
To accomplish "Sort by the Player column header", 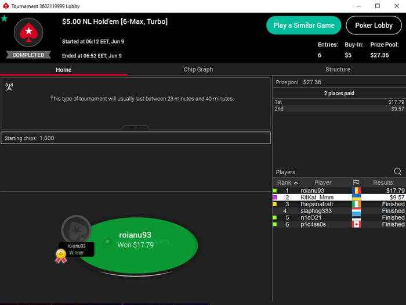I will pyautogui.click(x=323, y=182).
